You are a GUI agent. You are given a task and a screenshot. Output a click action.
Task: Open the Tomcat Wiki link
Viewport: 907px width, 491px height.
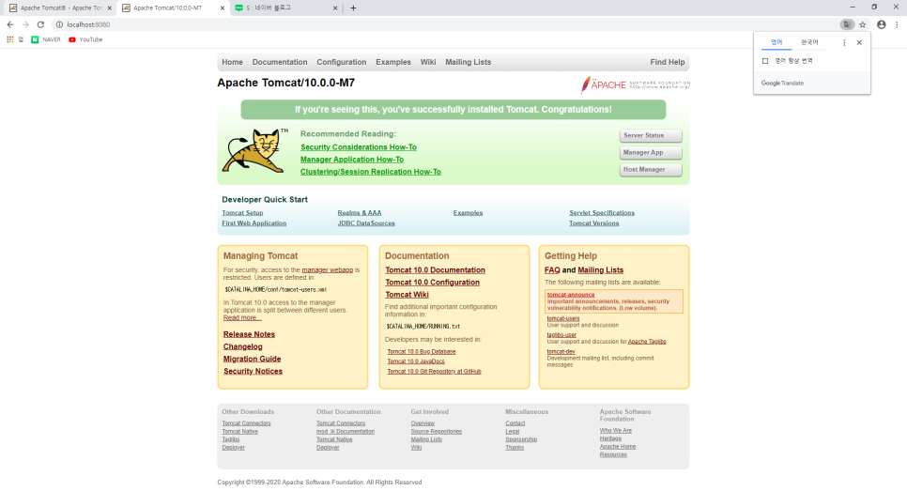click(x=407, y=295)
